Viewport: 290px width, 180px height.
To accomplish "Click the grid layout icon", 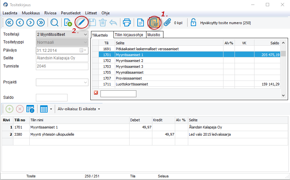I will point(44,109).
